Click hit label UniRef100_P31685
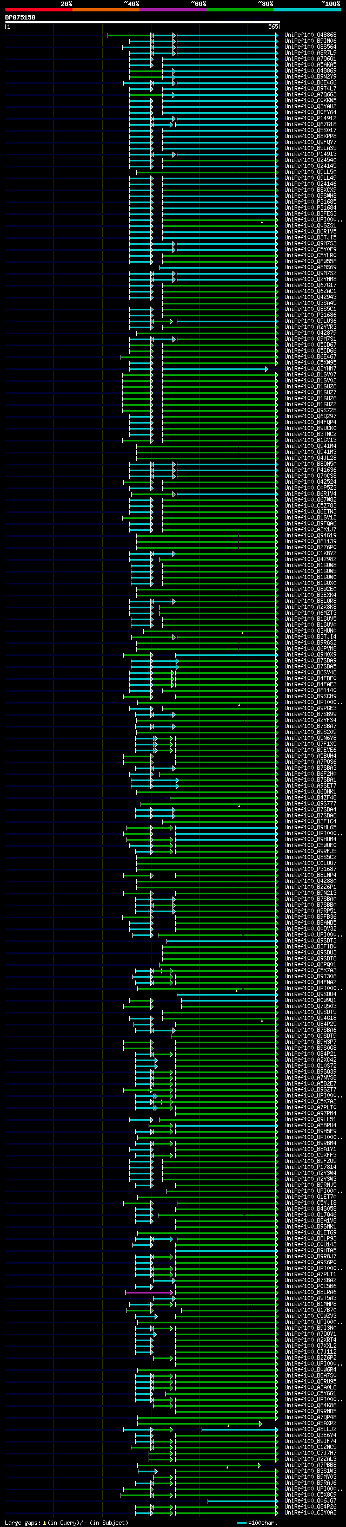The height and width of the screenshot is (1527, 346). 310,202
